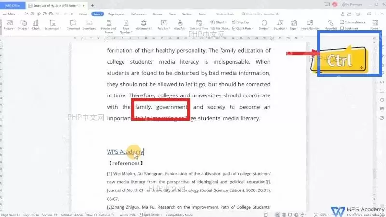Viewport: 386px width, 217px height.
Task: Open the Student Tools tab
Action: (225, 14)
